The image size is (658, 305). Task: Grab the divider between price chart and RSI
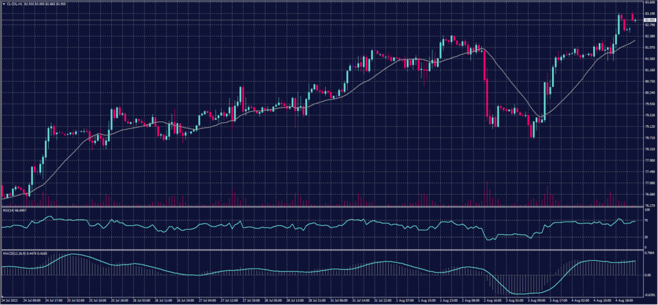(321, 207)
